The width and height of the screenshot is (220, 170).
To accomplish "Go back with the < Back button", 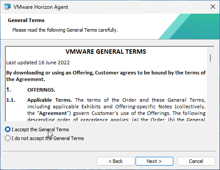I will click(116, 161).
